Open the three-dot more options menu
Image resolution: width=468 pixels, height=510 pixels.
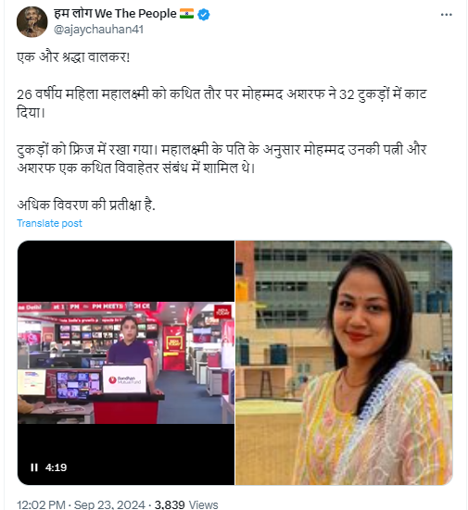click(446, 15)
